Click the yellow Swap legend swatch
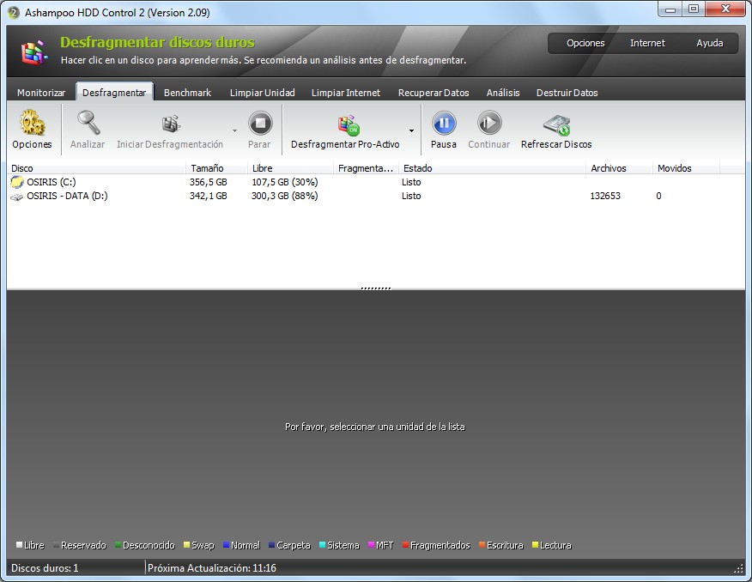Viewport: 752px width, 582px height. (186, 545)
